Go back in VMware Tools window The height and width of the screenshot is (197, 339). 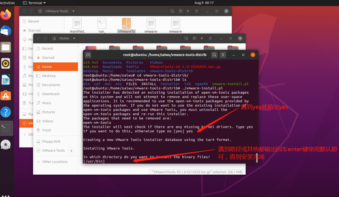[x=24, y=11]
